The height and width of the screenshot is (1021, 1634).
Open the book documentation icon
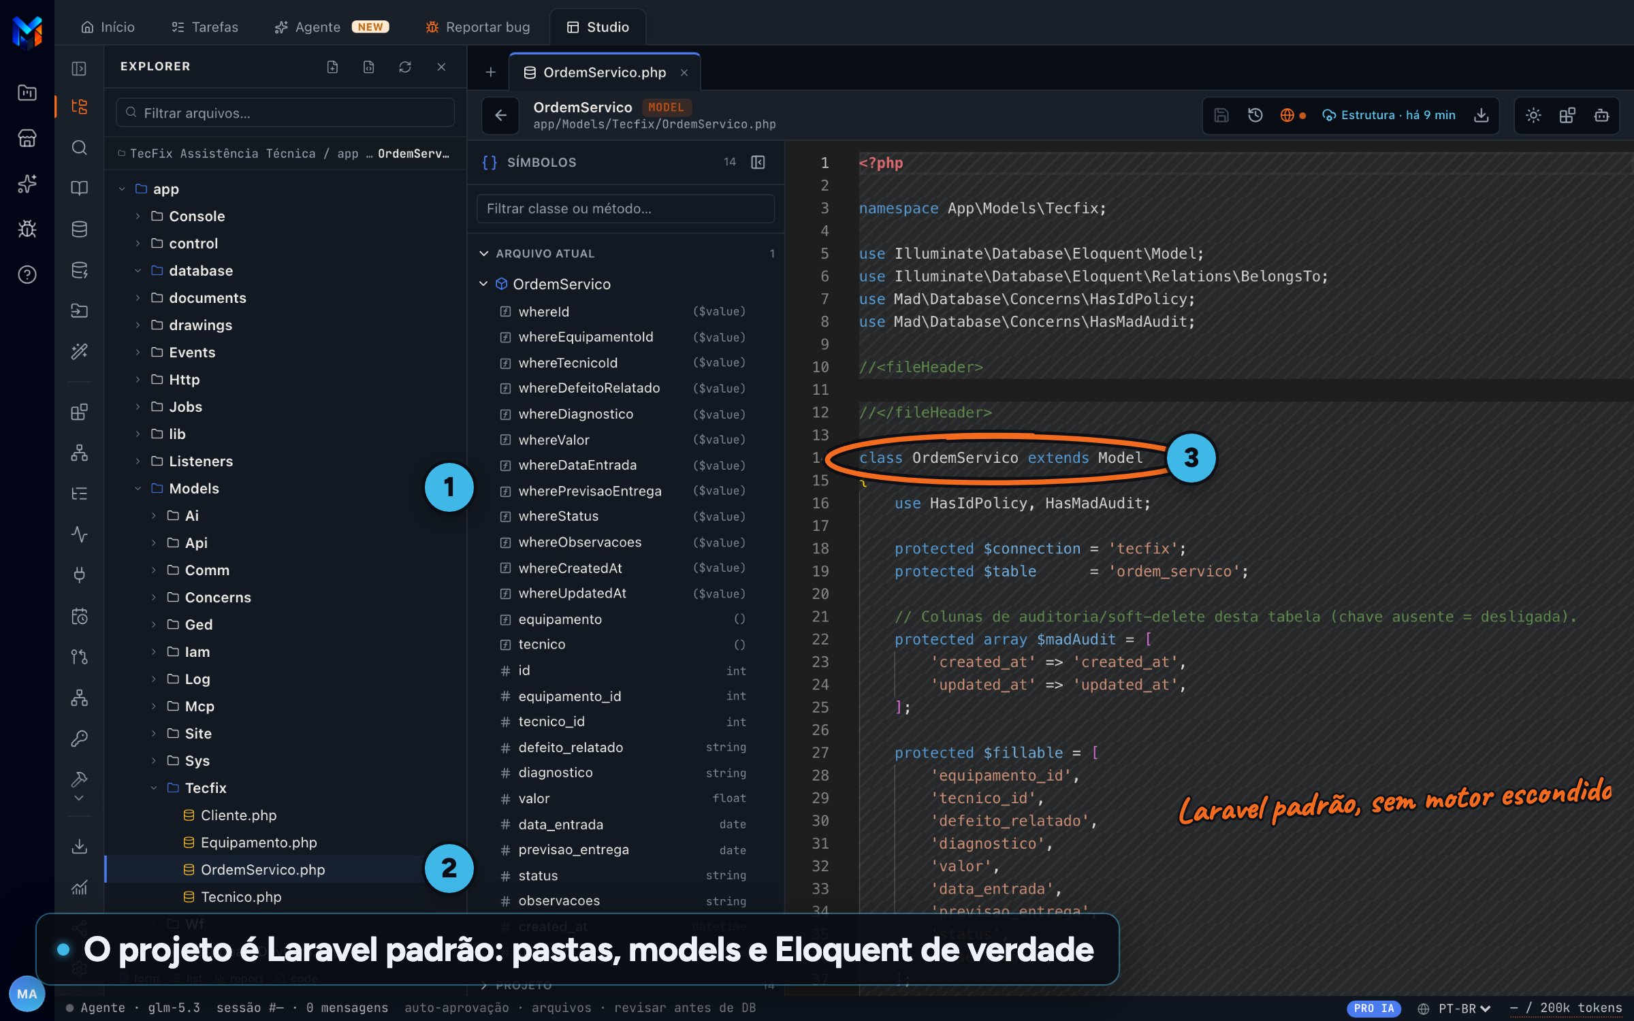[79, 188]
